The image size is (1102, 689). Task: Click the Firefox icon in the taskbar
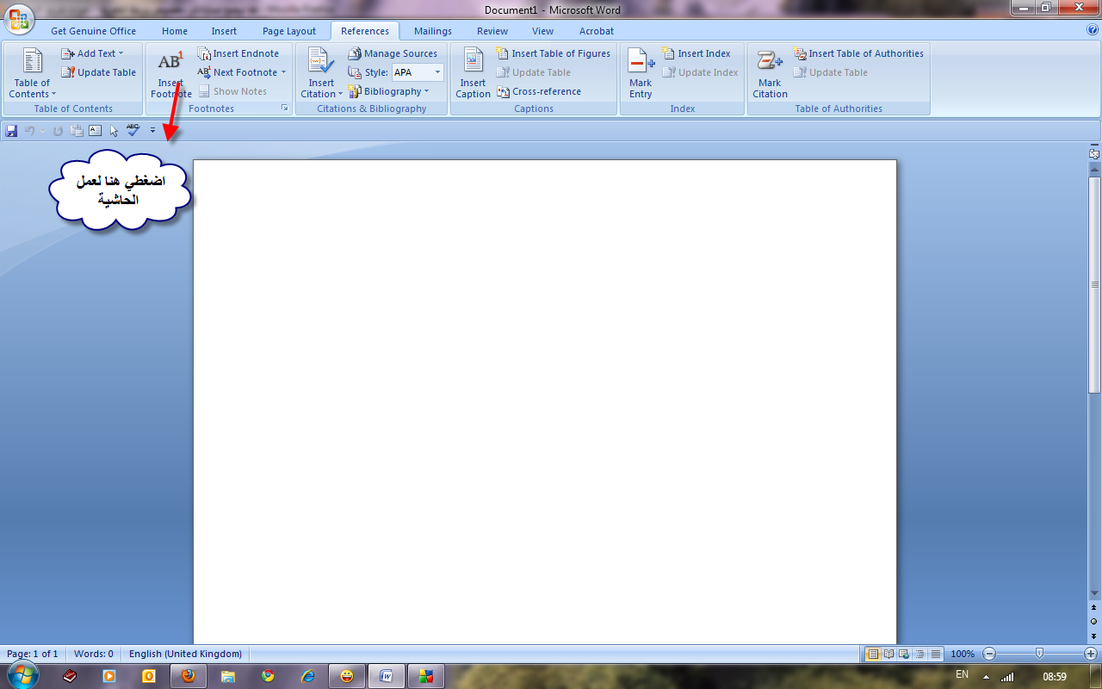pos(188,676)
